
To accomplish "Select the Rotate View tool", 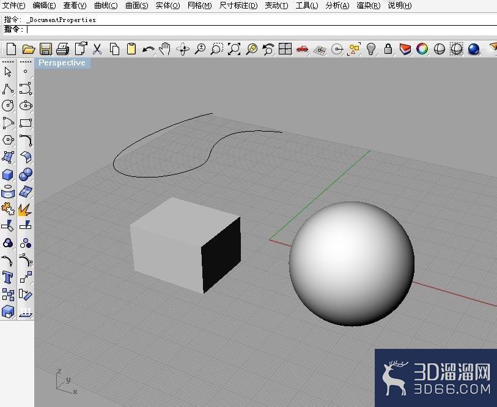I will (x=183, y=49).
